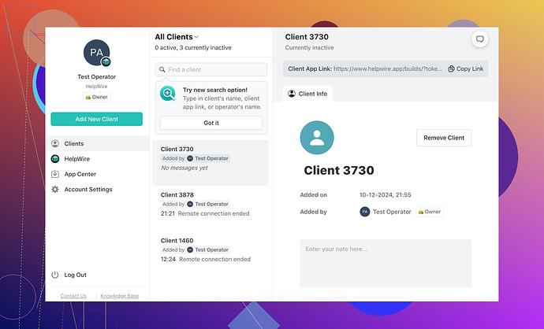Screen dimensions: 544x329
Task: Click the App Center icon in sidebar
Action: [x=55, y=174]
